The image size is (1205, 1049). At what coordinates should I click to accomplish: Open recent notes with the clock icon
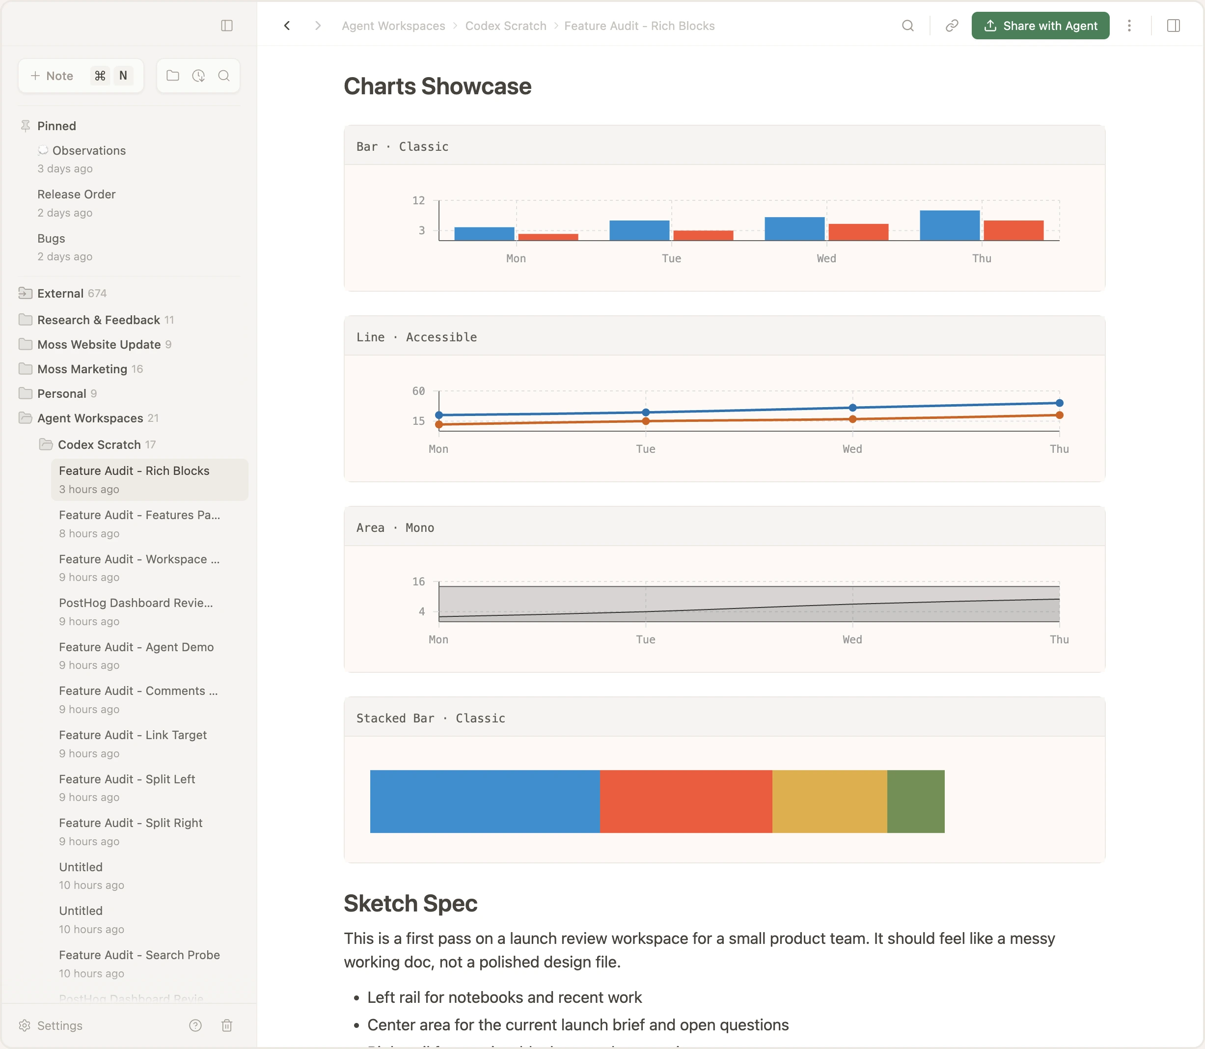198,76
